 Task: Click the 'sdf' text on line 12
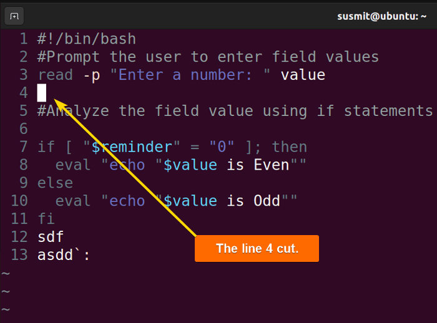[x=51, y=237]
